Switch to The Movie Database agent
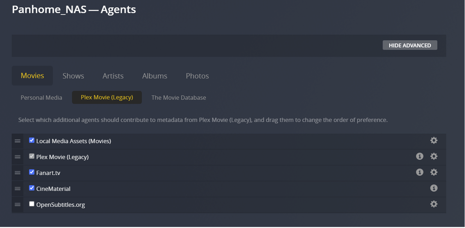 [179, 97]
